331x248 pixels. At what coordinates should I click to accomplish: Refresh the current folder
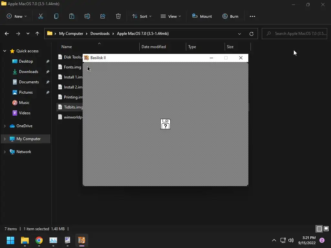coord(251,34)
